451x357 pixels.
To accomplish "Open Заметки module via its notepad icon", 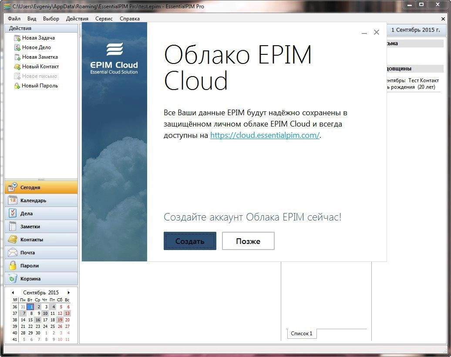I will [x=12, y=226].
